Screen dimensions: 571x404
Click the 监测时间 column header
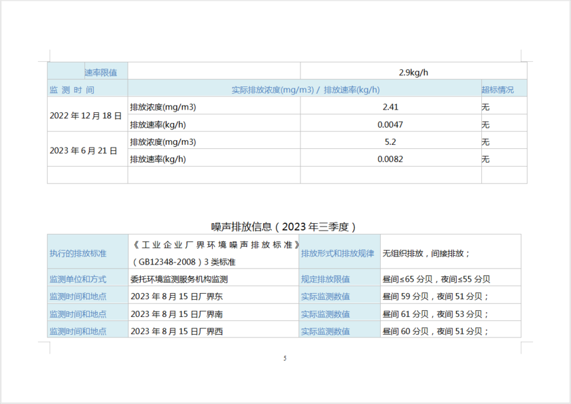(x=72, y=90)
